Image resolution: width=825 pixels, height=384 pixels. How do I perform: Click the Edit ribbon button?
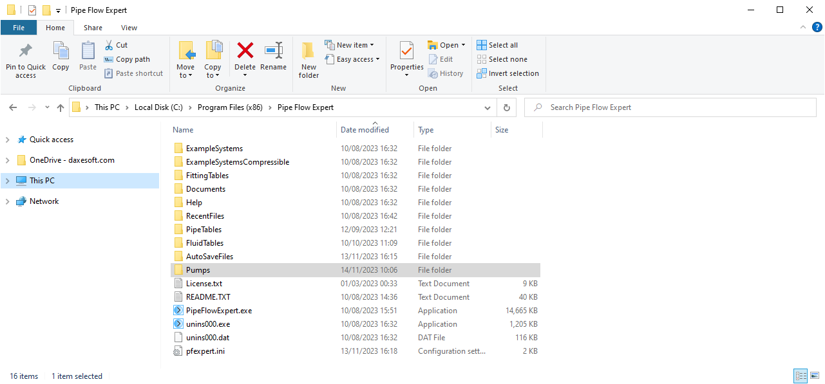(x=441, y=59)
